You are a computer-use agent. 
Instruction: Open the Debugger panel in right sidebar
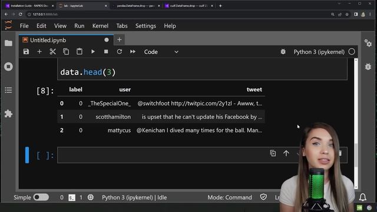tap(368, 67)
